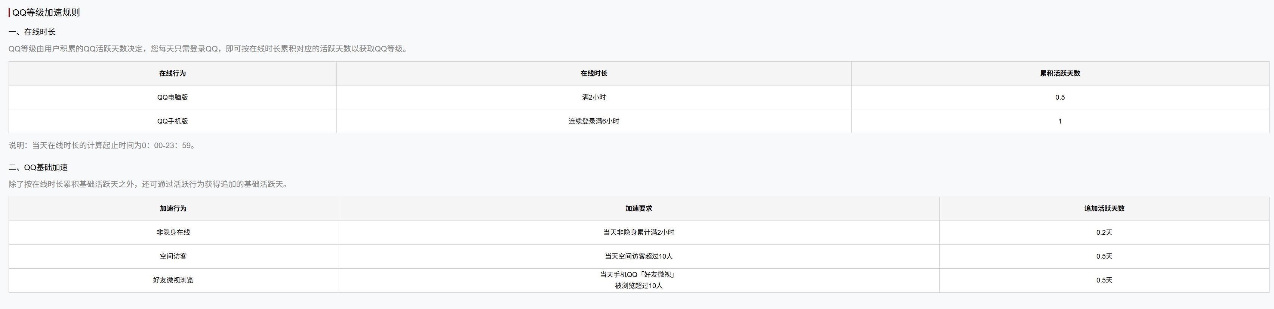The image size is (1274, 309).
Task: Select the 好友微视浏览 row cell
Action: pyautogui.click(x=173, y=280)
